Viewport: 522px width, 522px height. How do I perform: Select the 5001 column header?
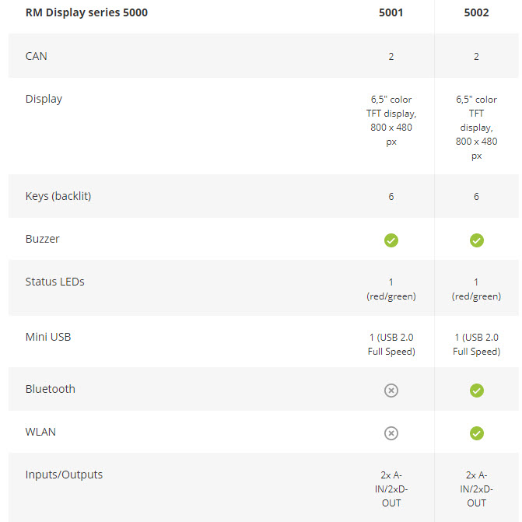[391, 12]
